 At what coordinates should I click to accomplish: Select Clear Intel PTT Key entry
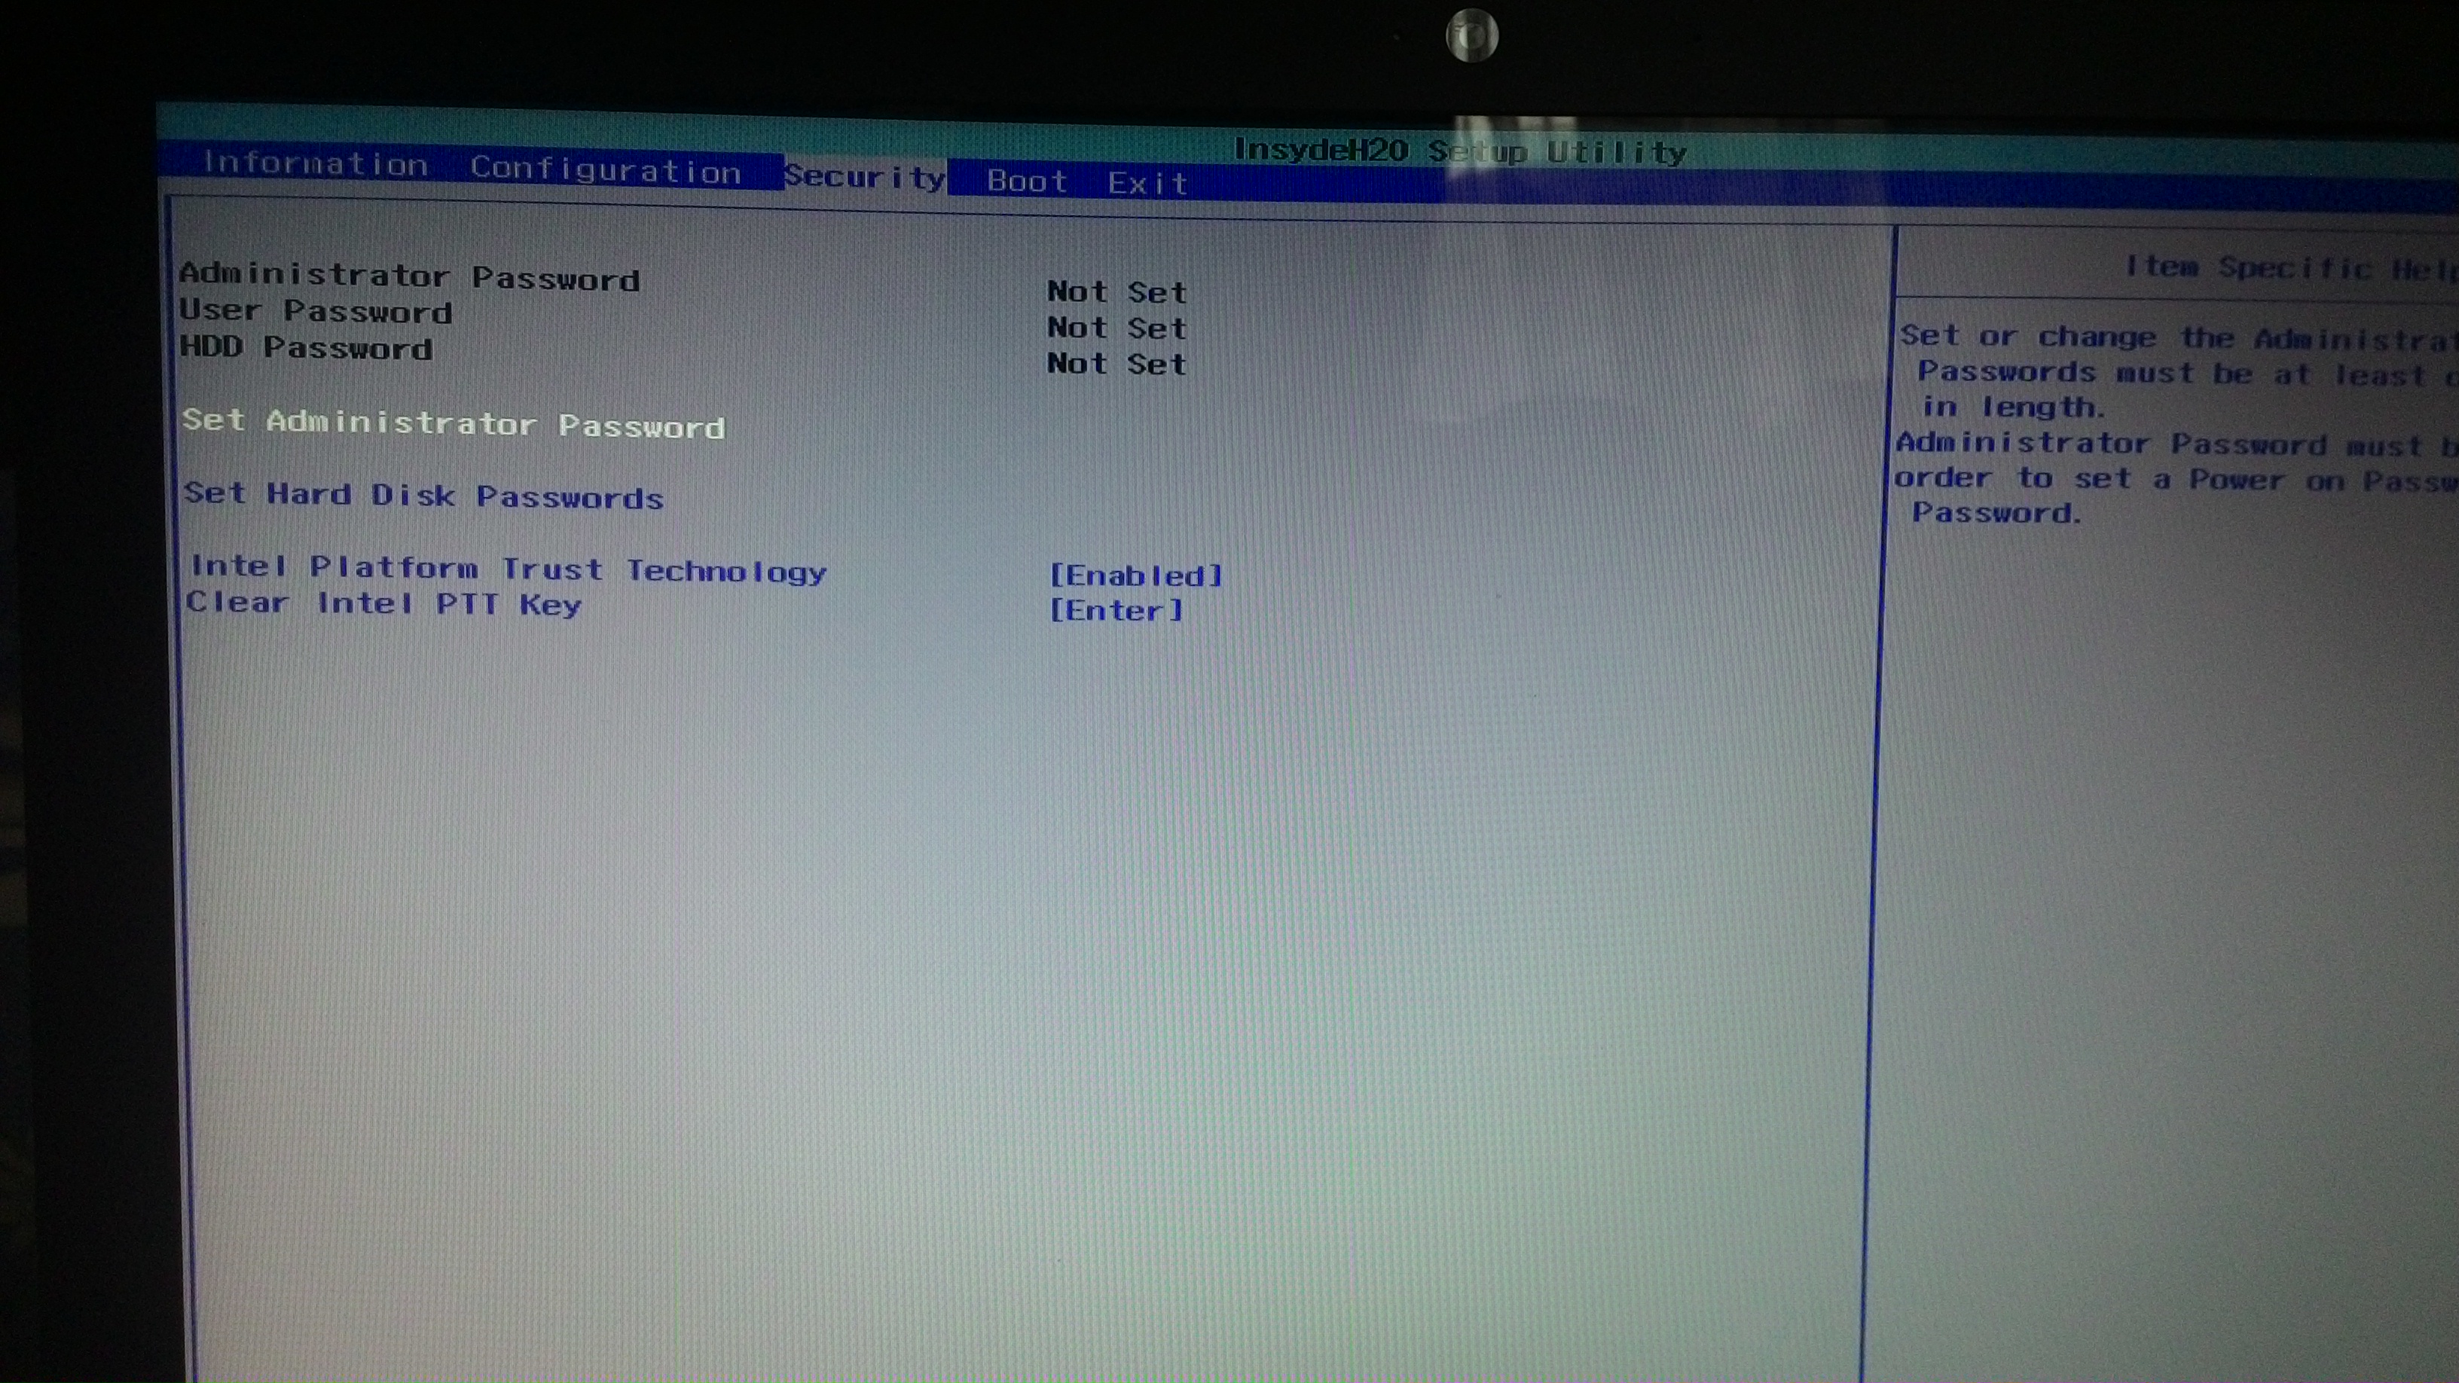click(x=383, y=605)
